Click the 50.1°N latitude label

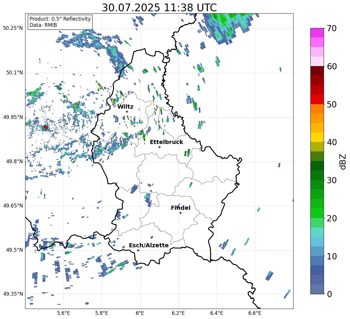tap(14, 73)
